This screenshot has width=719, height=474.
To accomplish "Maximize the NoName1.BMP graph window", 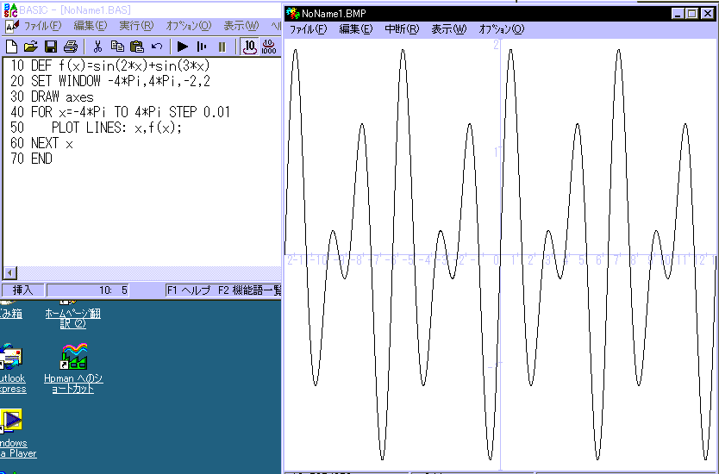I will [691, 14].
